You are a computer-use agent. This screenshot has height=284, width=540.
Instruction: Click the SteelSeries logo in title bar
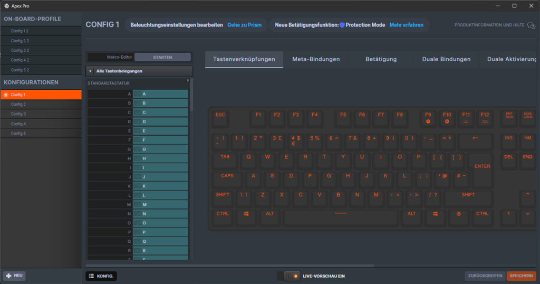click(x=6, y=6)
